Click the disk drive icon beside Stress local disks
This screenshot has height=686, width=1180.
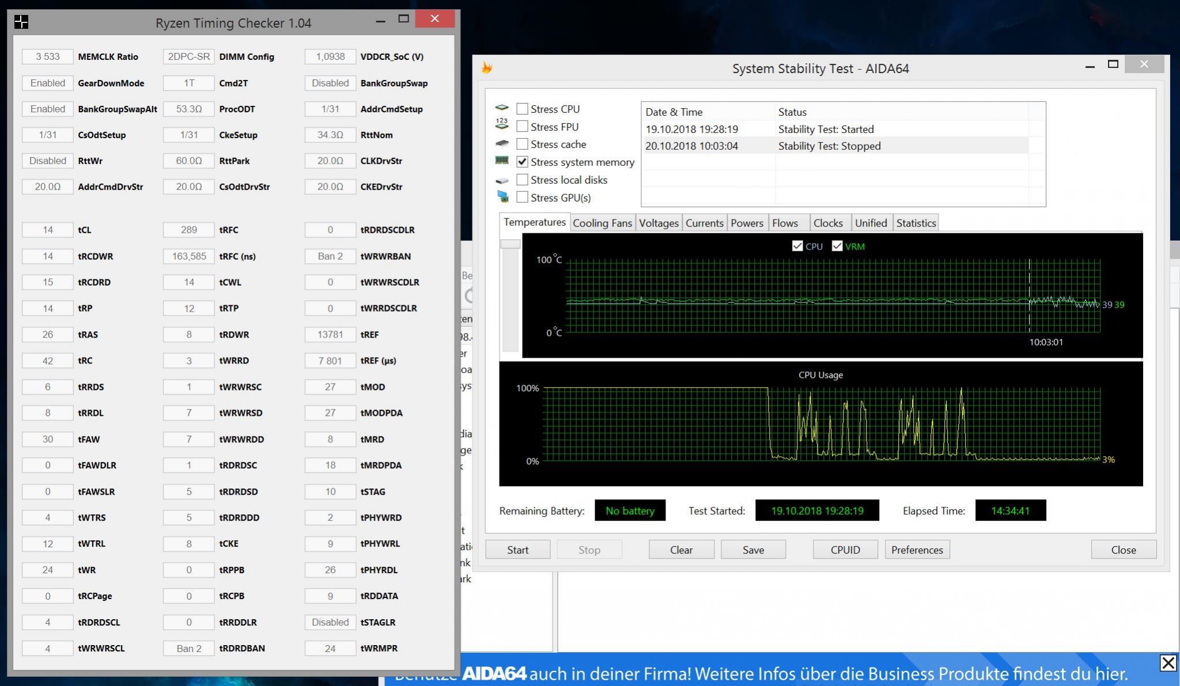click(502, 180)
